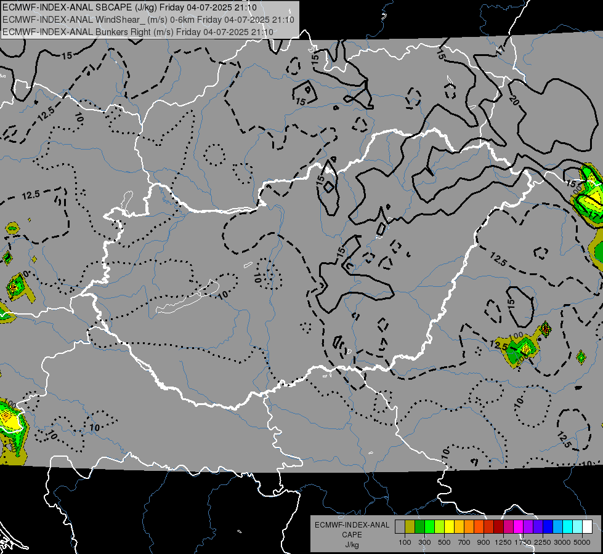Click the bright magenta legend swatch

pos(519,527)
